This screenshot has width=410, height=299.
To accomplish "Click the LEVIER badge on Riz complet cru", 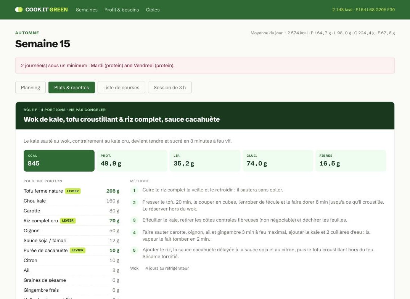I will [x=68, y=220].
